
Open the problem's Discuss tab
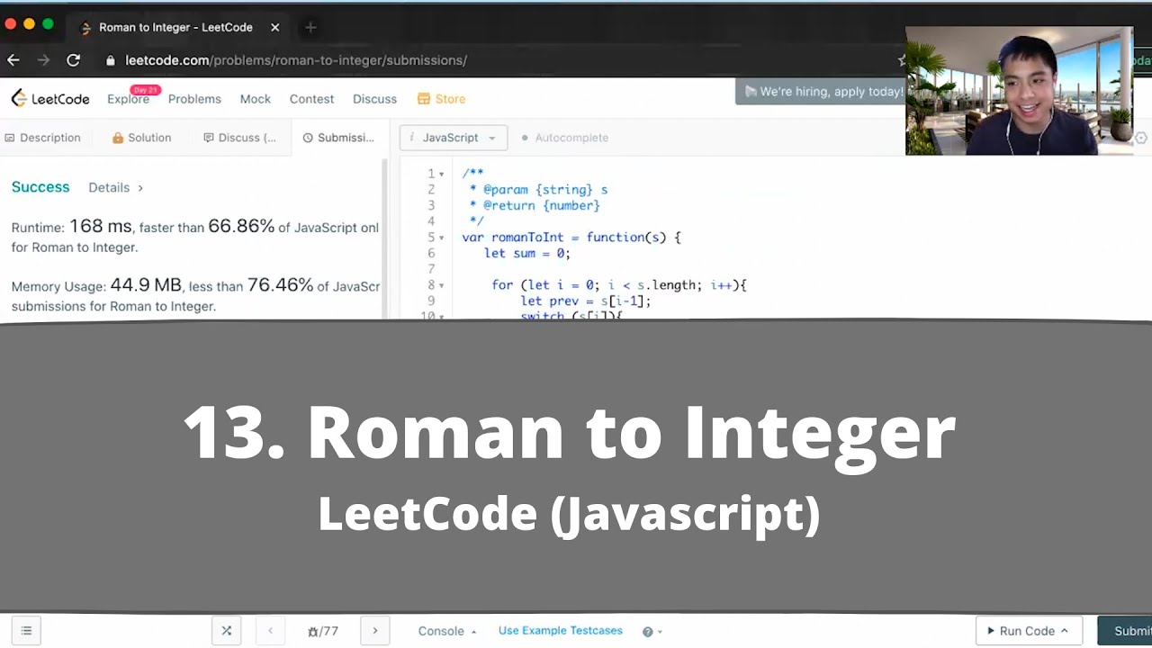[x=239, y=138]
